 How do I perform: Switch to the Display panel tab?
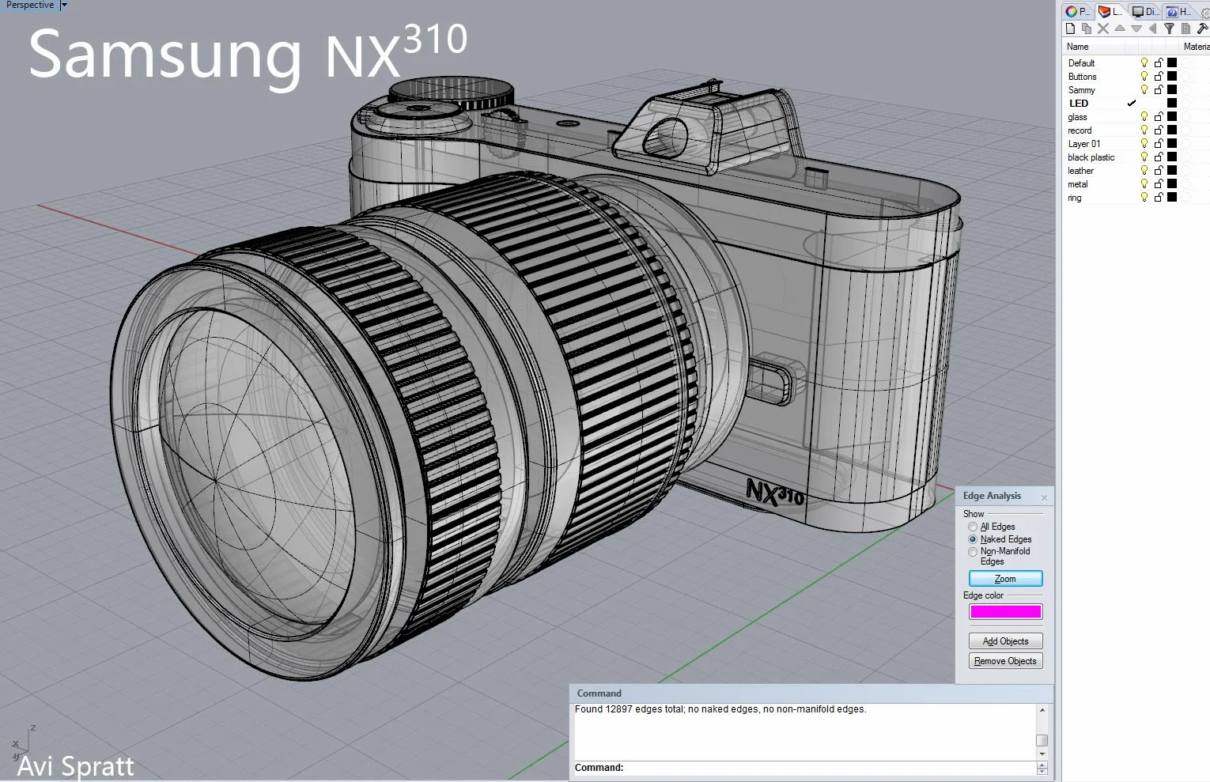click(1144, 11)
